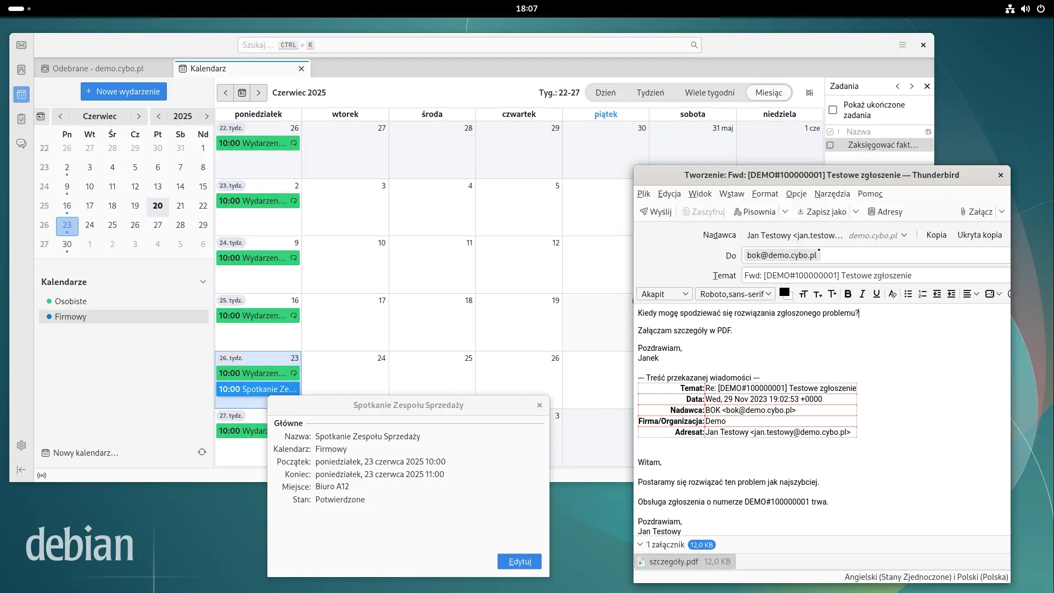Open the address book sidebar icon
The width and height of the screenshot is (1054, 593).
coord(21,70)
